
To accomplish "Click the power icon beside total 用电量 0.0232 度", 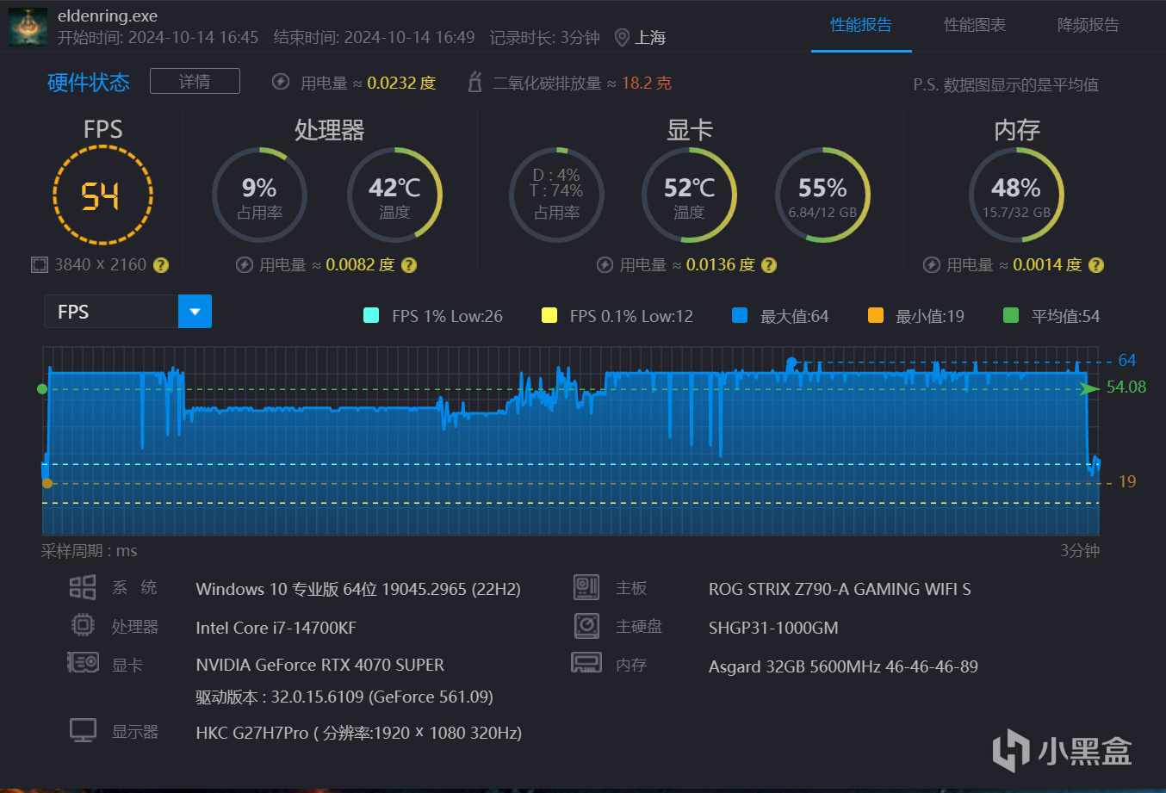I will tap(281, 82).
